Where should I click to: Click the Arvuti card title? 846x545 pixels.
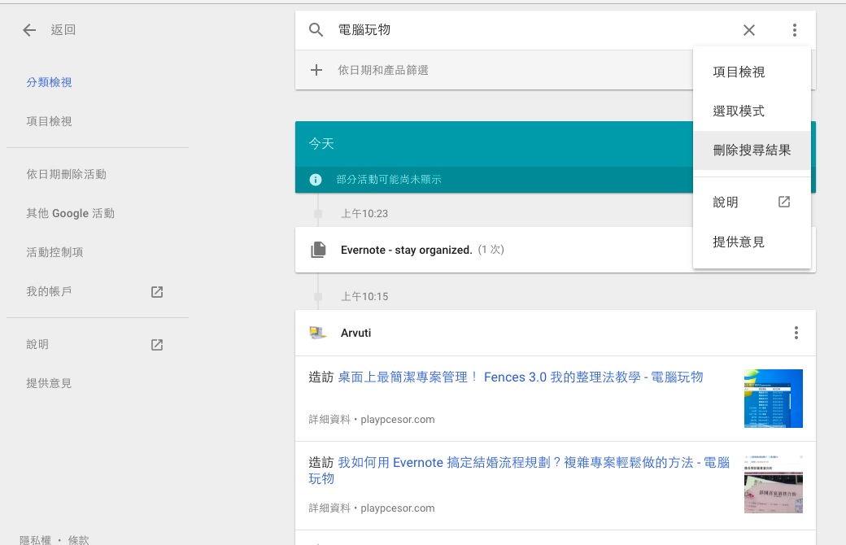(x=356, y=333)
